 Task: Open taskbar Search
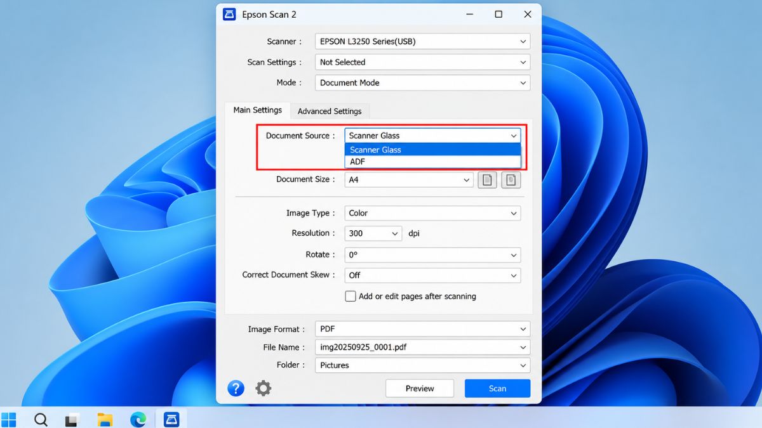41,419
